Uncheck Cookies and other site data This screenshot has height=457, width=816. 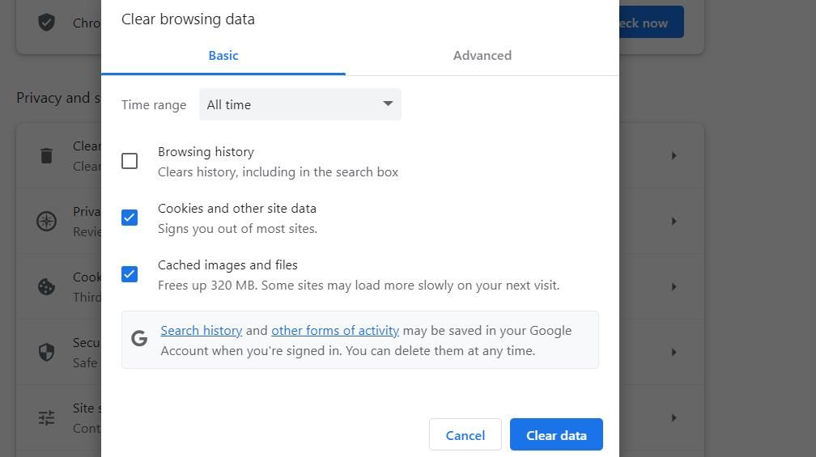(130, 218)
